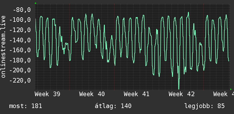234x114 pixels.
Task: Click the green arrow at X axis end
Action: 231,89
